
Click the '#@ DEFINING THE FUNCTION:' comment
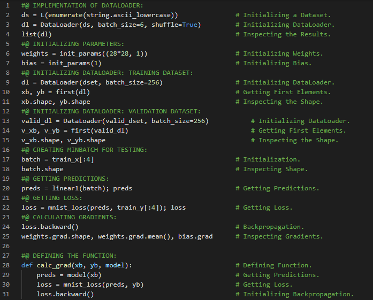[69, 256]
